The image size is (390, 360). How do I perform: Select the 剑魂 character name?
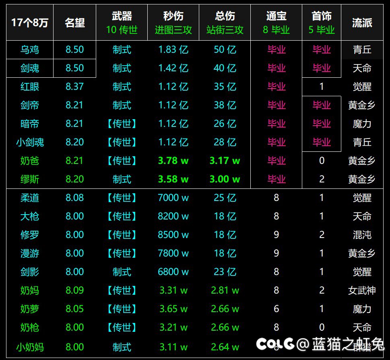pos(29,68)
